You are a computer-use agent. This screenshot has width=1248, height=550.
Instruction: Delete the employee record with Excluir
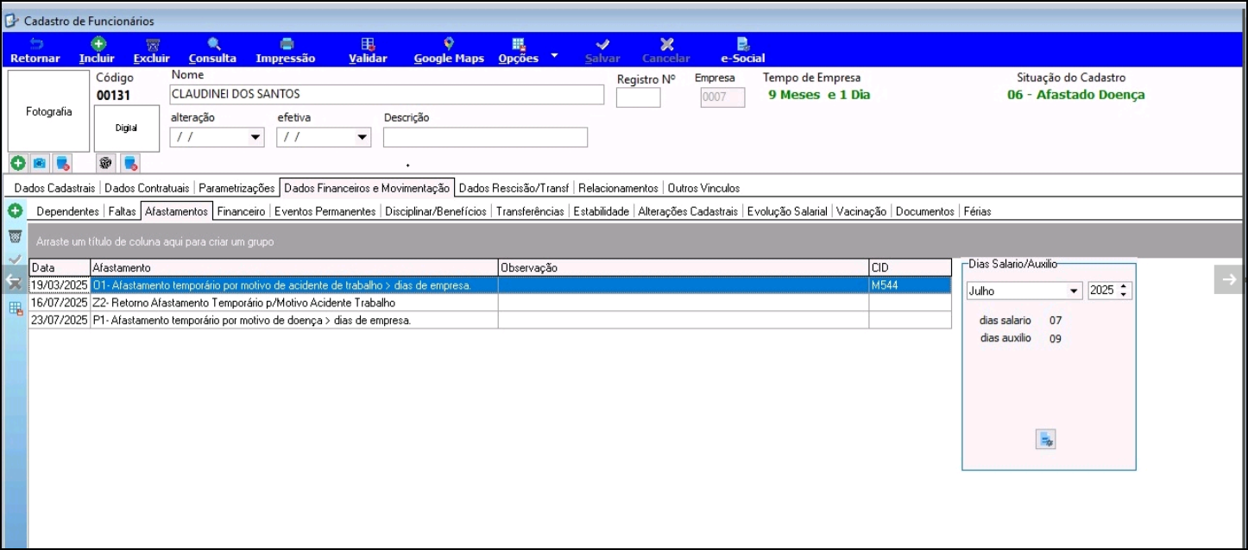point(152,51)
